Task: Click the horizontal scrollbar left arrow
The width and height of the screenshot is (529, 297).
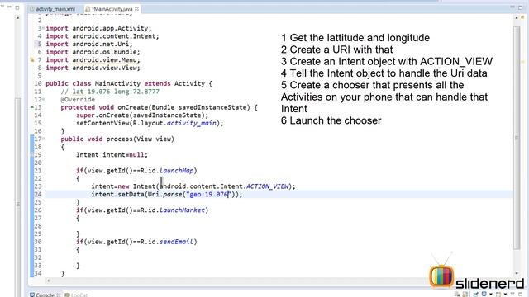Action: tap(49, 280)
